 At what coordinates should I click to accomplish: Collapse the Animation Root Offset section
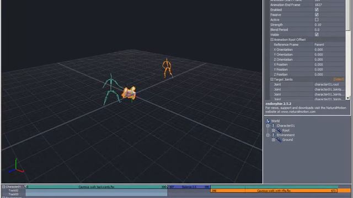point(272,40)
